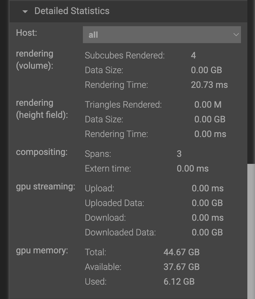255x299 pixels.
Task: Click the gpu memory Total 44.67 GB value
Action: 181,252
